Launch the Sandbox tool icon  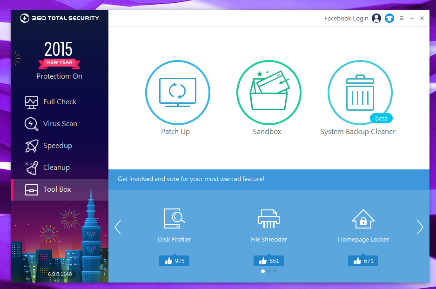point(269,92)
